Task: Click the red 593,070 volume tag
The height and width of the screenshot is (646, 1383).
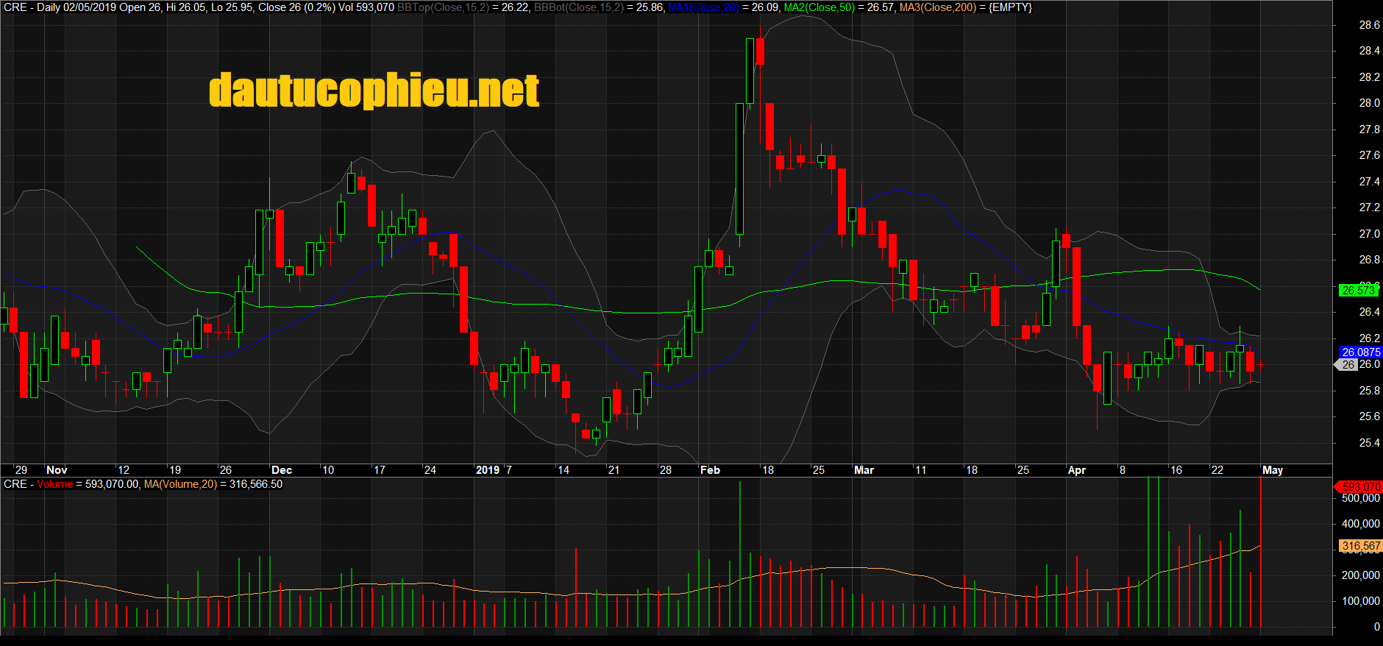Action: pyautogui.click(x=1360, y=487)
